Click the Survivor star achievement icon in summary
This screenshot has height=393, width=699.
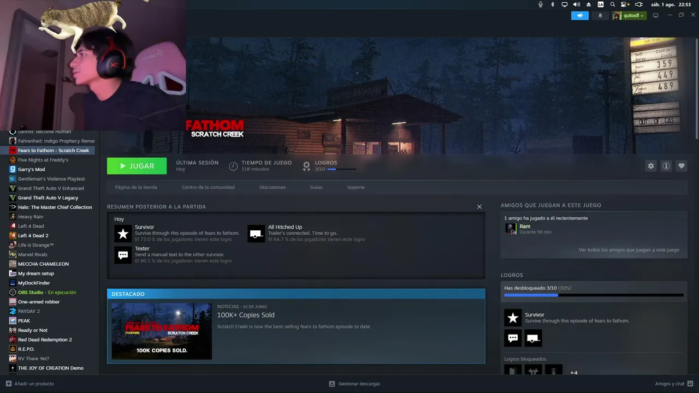[123, 234]
